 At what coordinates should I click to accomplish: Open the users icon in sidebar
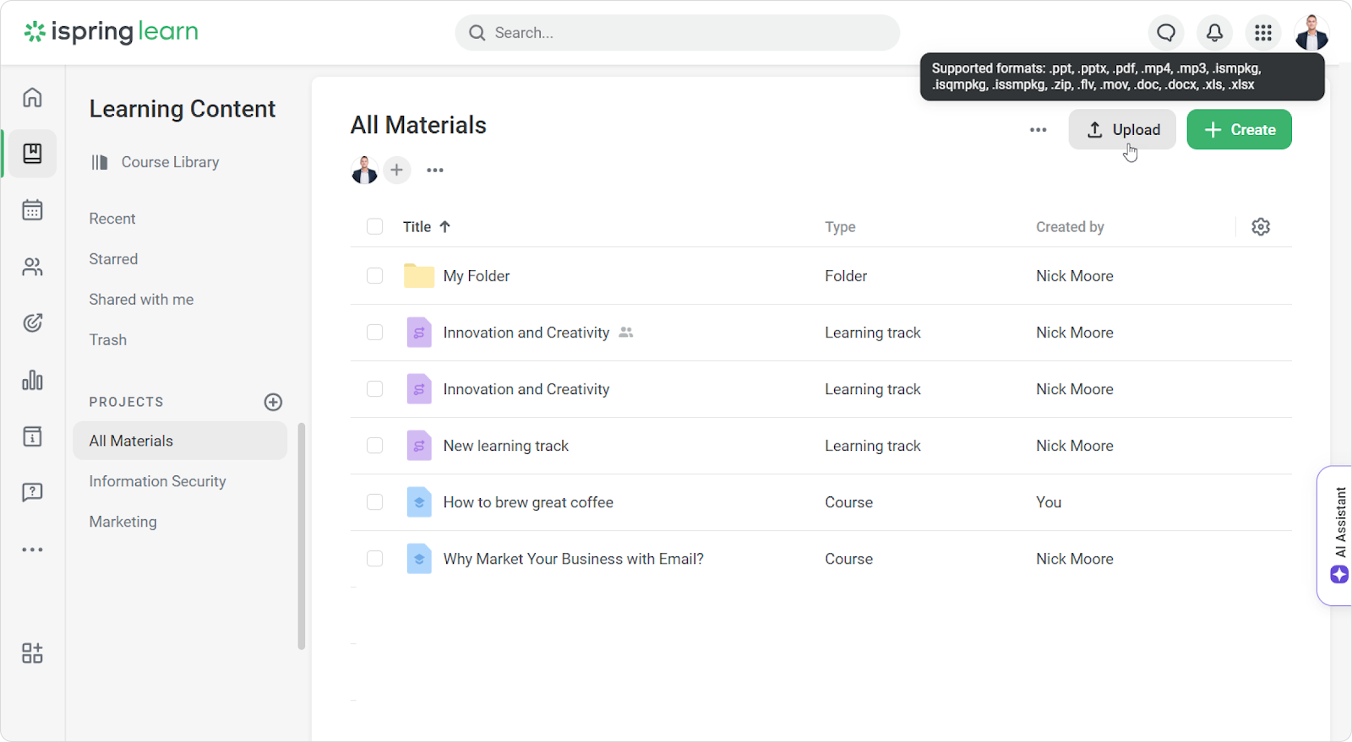coord(32,267)
